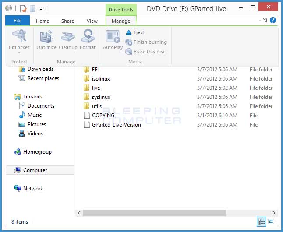This screenshot has height=232, width=283.
Task: Click the Format drive icon
Action: 88,37
